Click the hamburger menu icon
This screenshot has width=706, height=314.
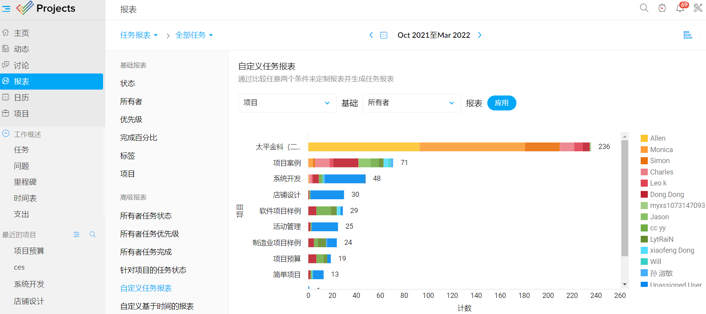tap(6, 8)
